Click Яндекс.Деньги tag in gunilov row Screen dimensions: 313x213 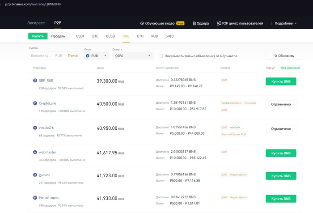pos(239,175)
